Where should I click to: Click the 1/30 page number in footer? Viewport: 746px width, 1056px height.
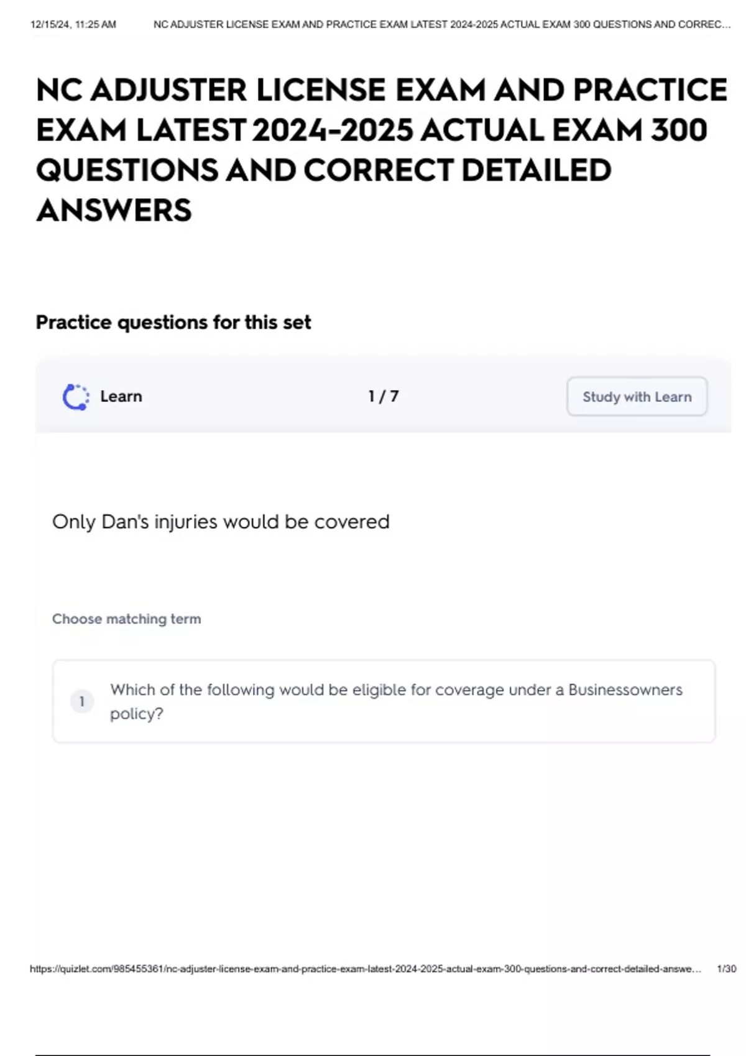point(726,969)
